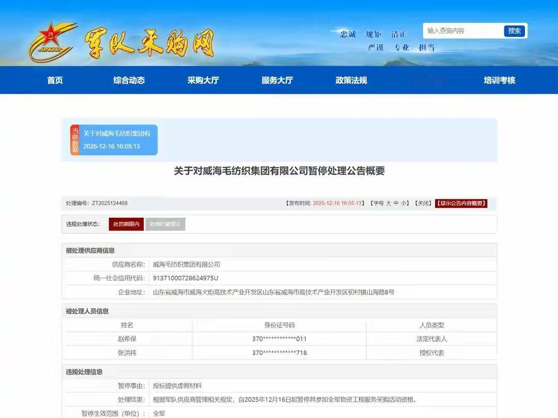Toggle the 处理已被更正 status badge
558x418 pixels.
(165, 224)
